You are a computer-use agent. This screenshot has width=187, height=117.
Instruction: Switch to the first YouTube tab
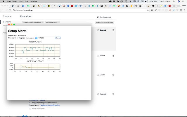pyautogui.click(x=72, y=6)
